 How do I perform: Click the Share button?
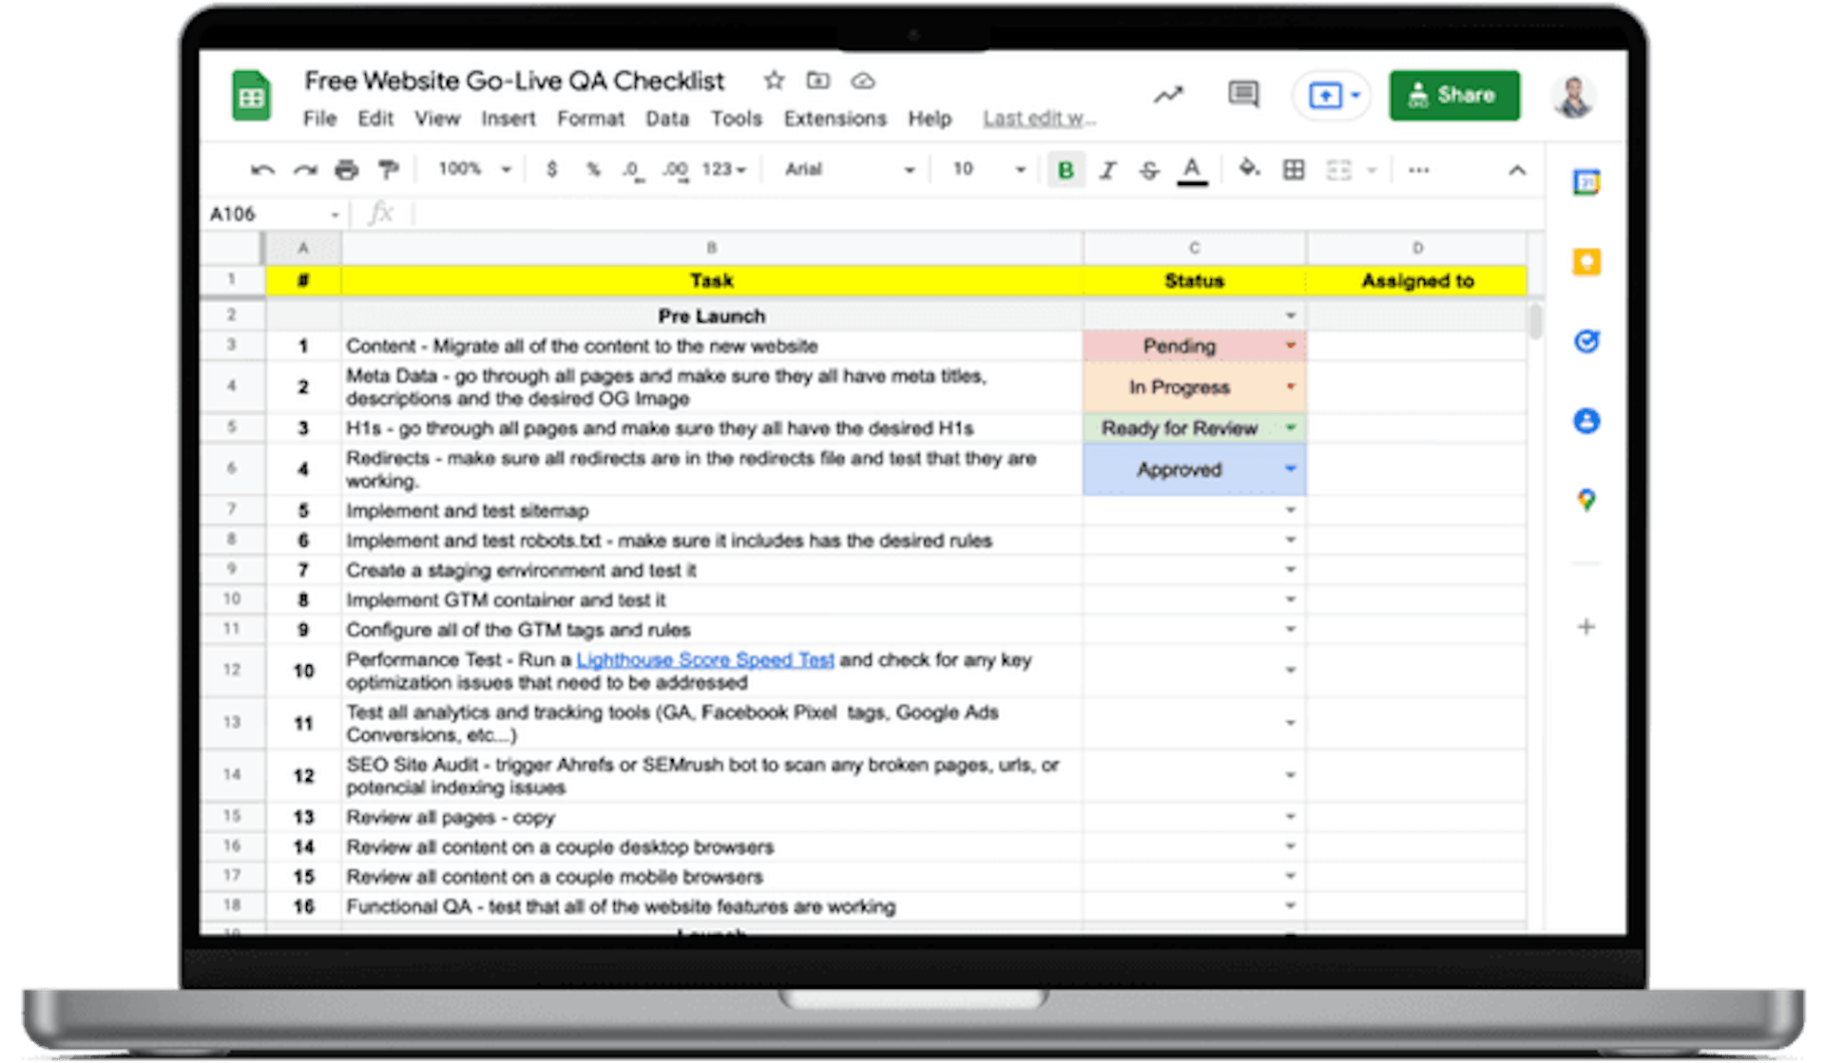(x=1454, y=95)
